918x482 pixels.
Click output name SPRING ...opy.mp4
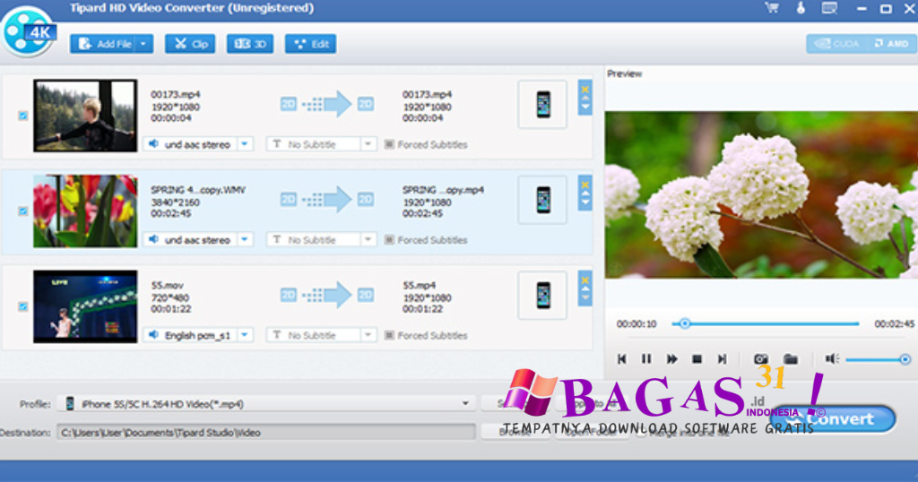pyautogui.click(x=443, y=190)
